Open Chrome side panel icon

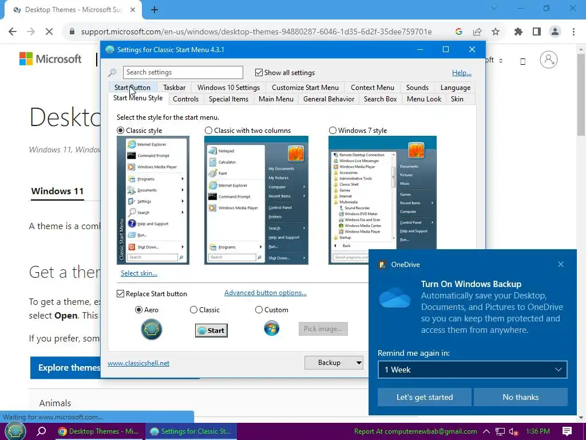(537, 32)
